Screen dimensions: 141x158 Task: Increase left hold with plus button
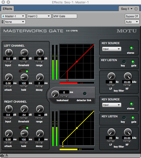click(26, 86)
